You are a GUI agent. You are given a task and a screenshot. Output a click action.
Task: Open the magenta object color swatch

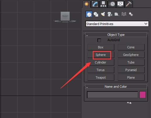point(143,95)
